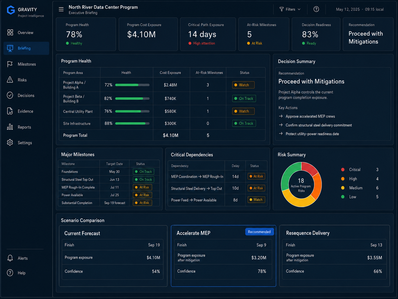Click Confirm structural steel delivery commitment
Image resolution: width=398 pixels, height=299 pixels.
click(x=319, y=125)
